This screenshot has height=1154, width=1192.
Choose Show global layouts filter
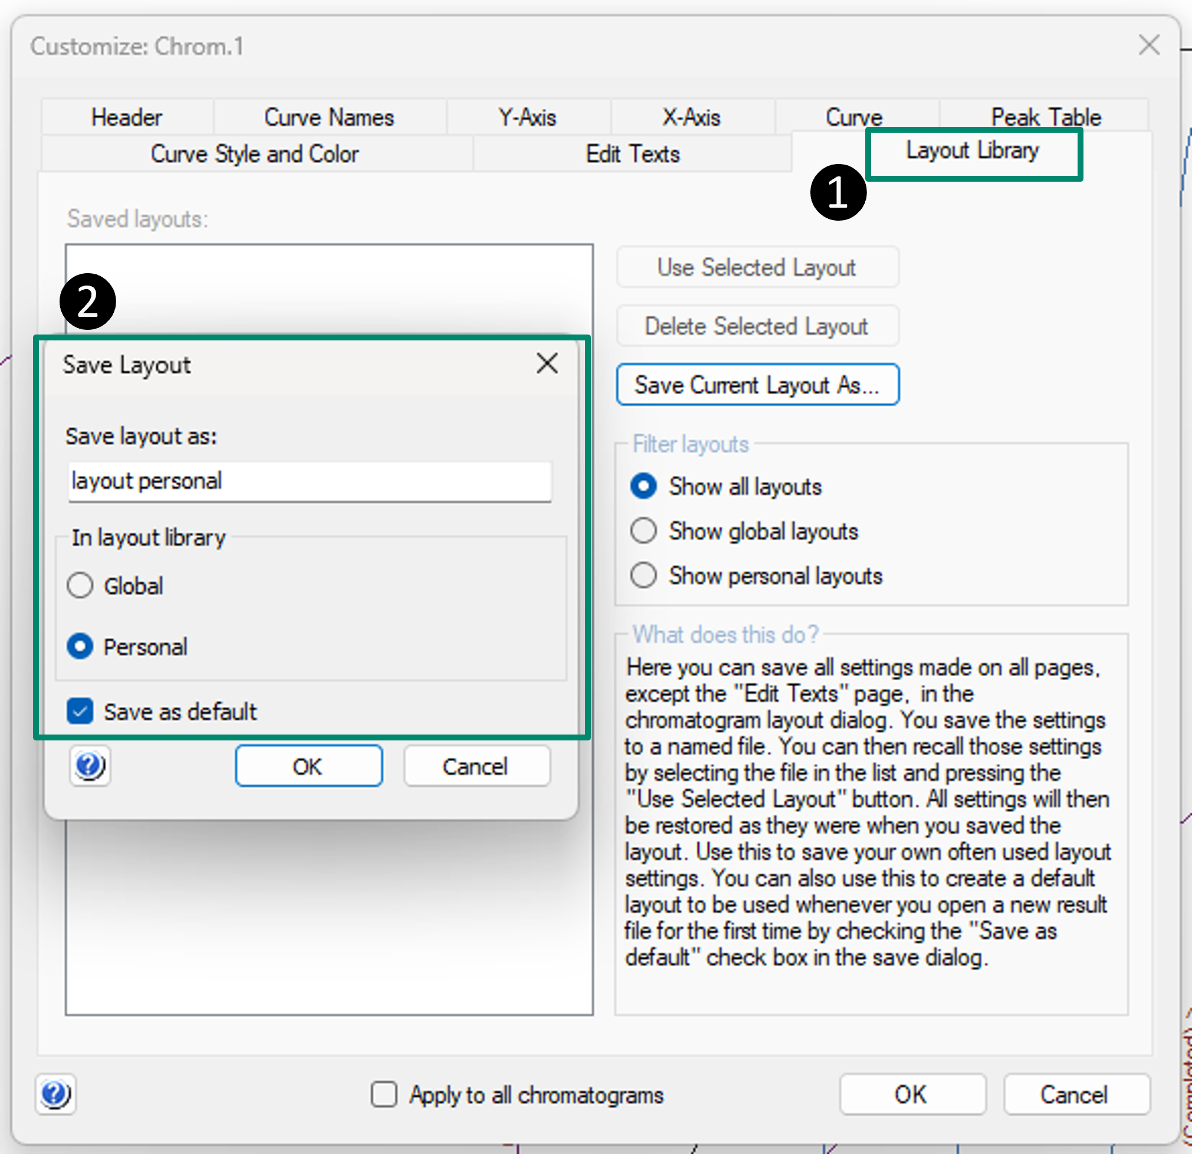[x=643, y=530]
